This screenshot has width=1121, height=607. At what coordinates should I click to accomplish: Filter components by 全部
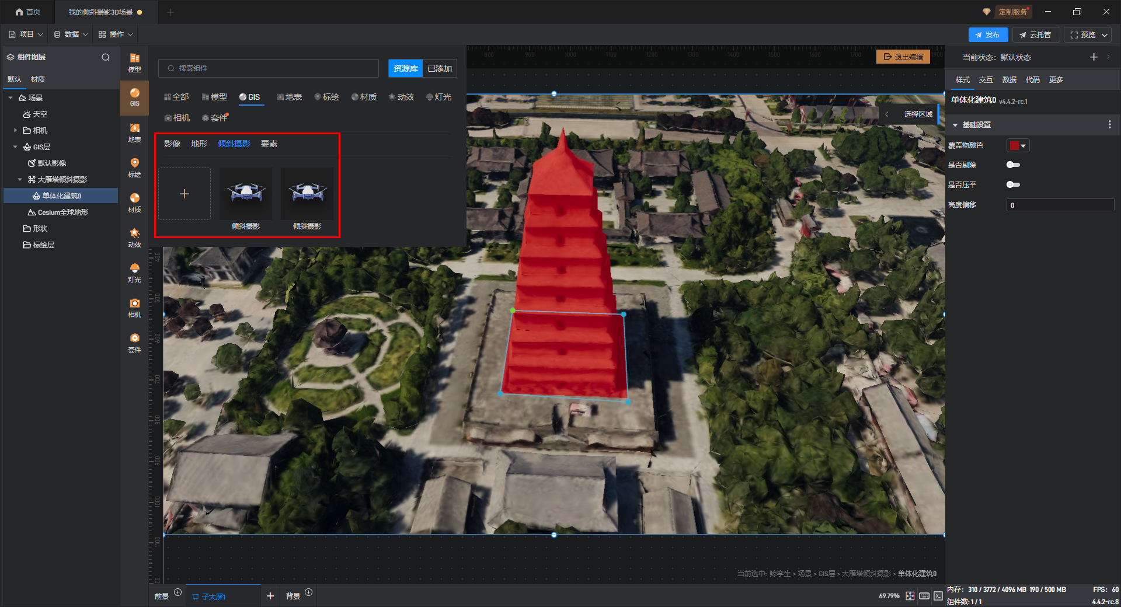click(x=176, y=97)
